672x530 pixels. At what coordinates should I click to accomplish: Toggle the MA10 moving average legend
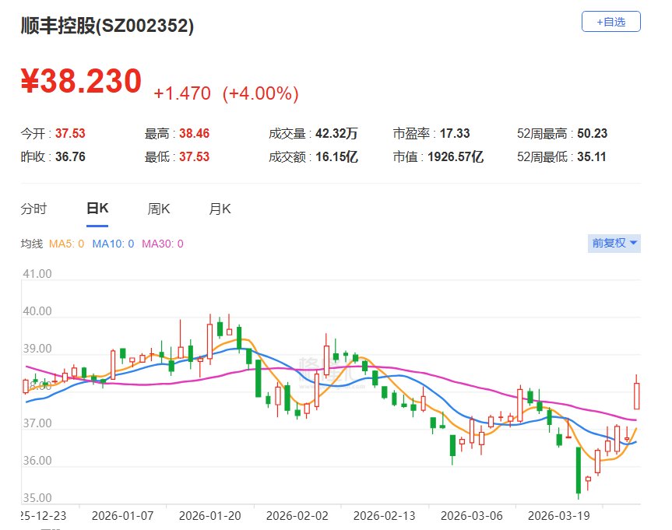(113, 244)
